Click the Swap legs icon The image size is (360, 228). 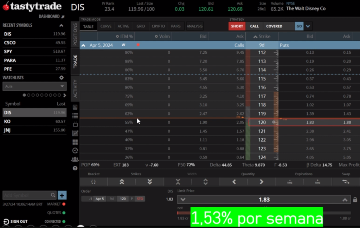click(346, 182)
